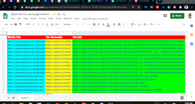Open horizontal align dropdown
Image resolution: width=195 pixels, height=104 pixels.
[134, 24]
